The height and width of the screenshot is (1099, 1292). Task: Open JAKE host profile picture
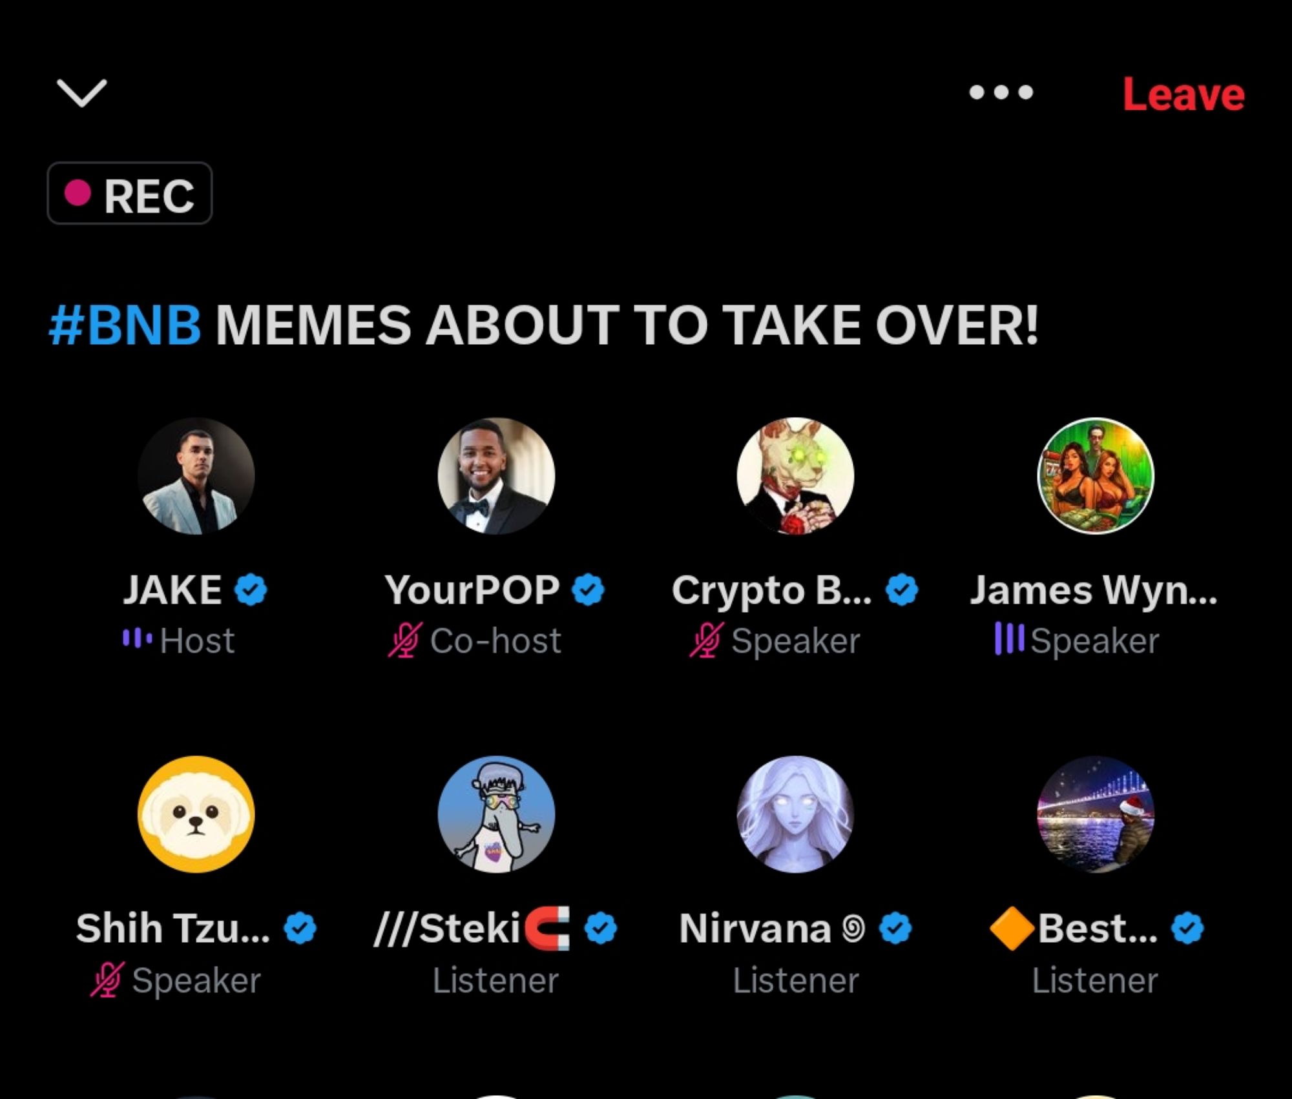(196, 476)
